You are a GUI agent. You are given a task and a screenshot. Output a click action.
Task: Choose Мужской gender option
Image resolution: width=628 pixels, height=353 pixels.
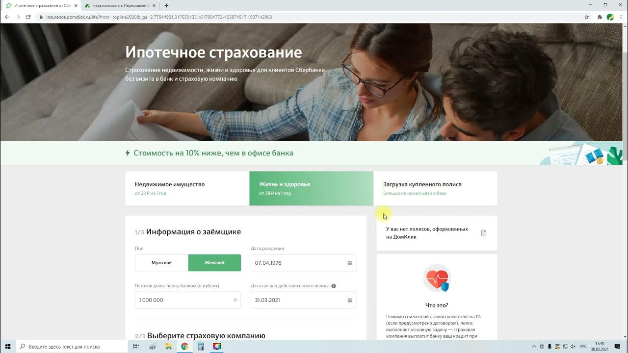click(x=161, y=263)
